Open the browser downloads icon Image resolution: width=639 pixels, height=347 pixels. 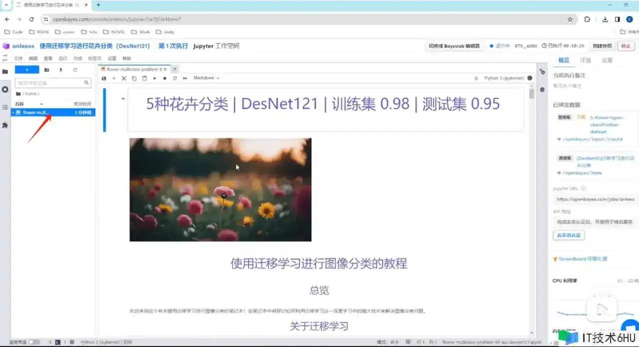[x=605, y=19]
